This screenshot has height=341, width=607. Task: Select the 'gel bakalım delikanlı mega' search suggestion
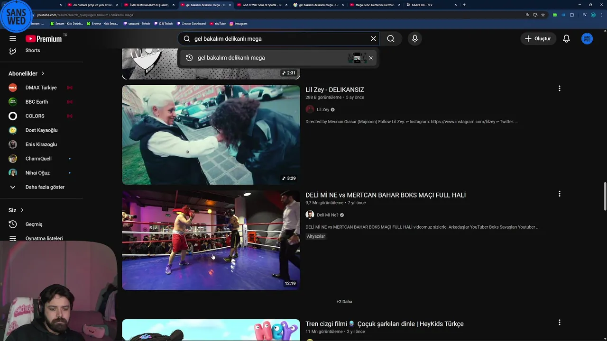[277, 58]
